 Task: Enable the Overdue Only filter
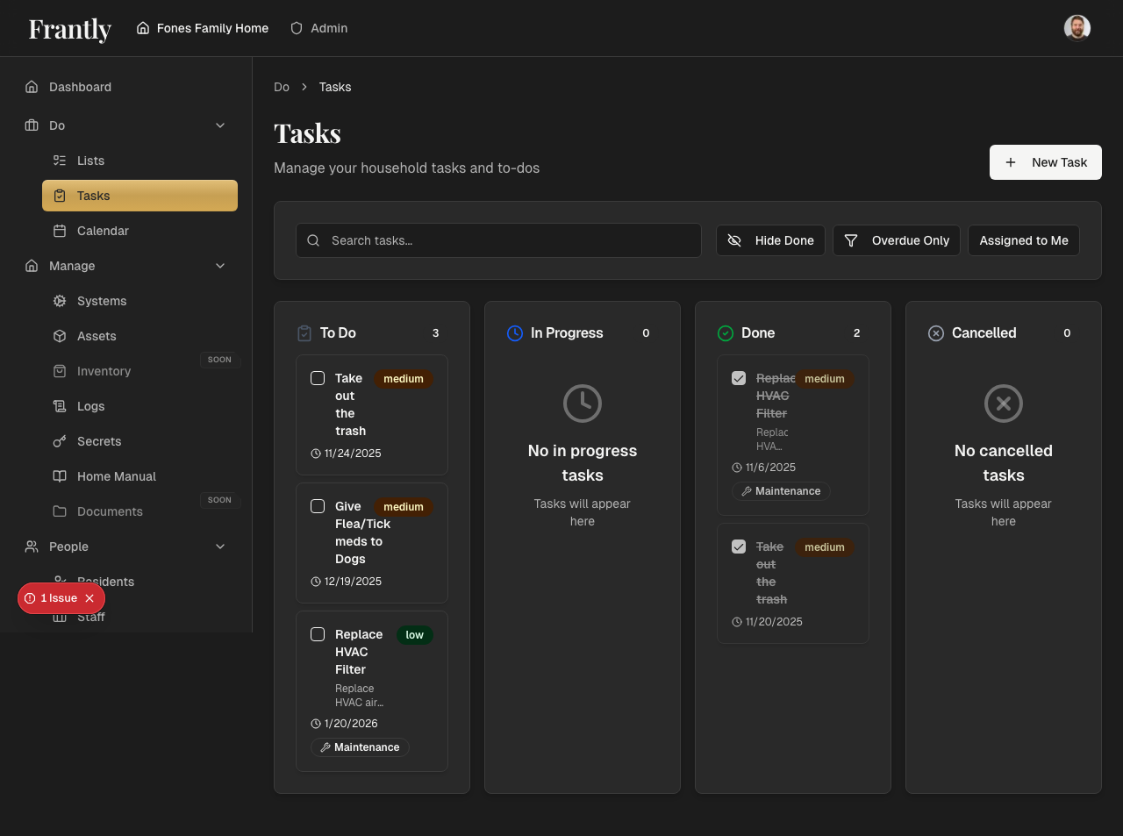point(896,239)
